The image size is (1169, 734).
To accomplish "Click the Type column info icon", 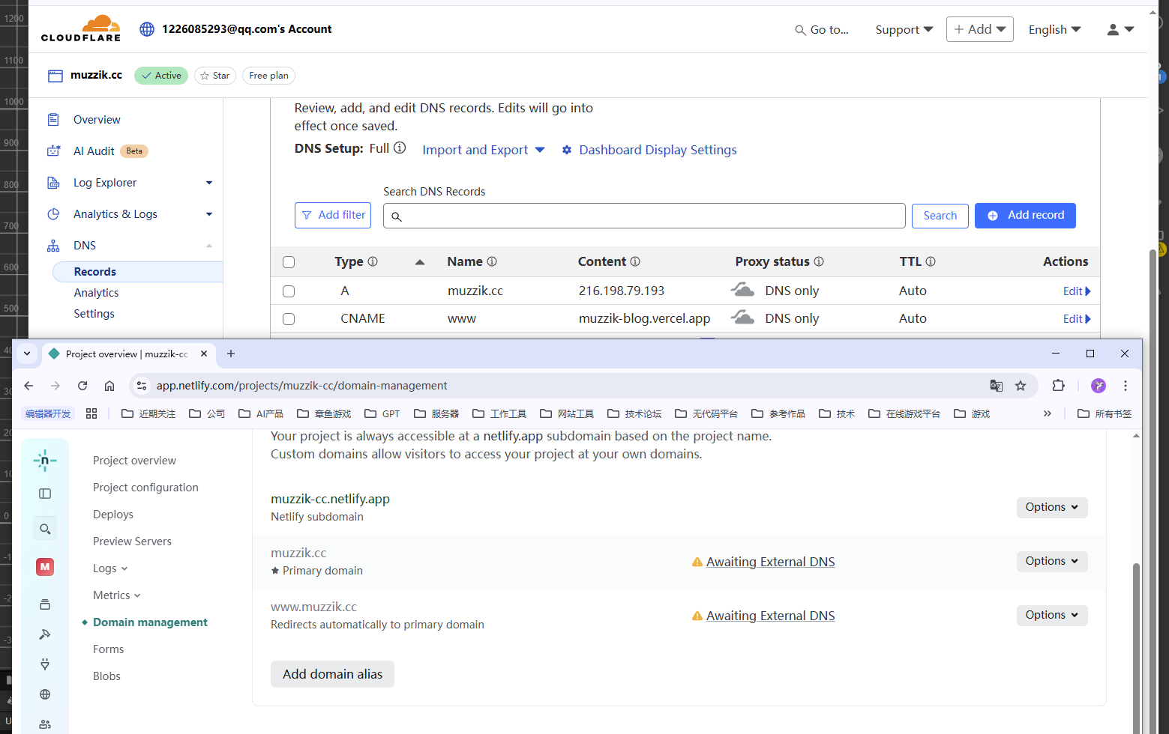I will 373,261.
